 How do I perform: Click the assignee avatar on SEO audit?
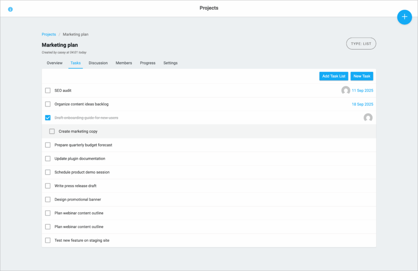tap(345, 90)
